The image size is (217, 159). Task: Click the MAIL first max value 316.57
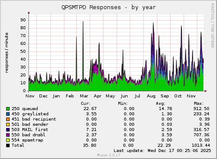point(202,130)
